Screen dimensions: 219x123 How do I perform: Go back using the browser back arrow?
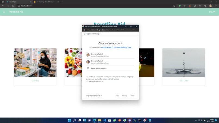tap(3, 6)
